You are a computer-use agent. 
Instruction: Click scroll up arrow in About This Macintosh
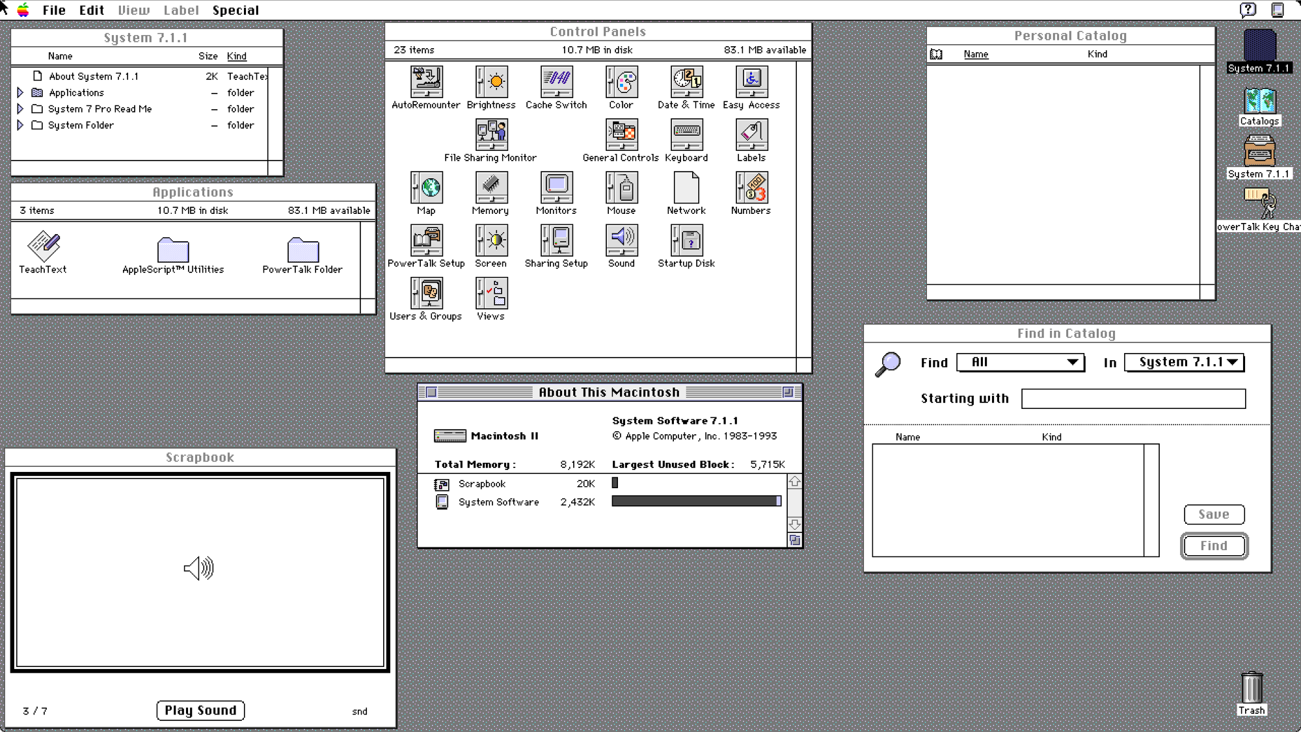click(x=794, y=482)
